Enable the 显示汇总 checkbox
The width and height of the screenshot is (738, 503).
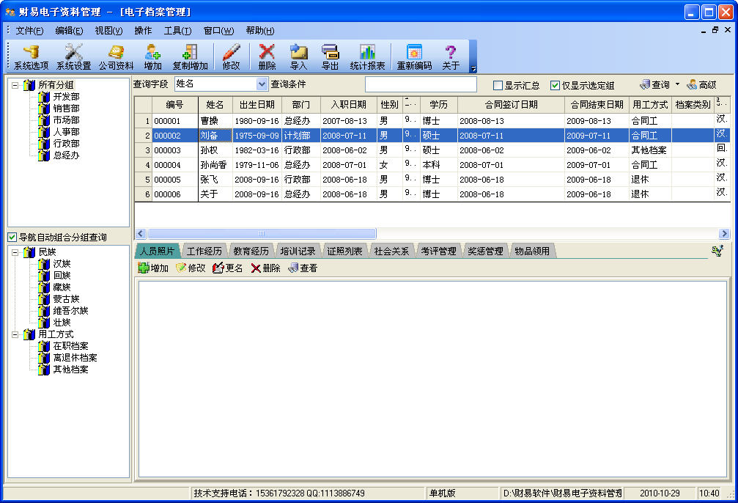[x=498, y=85]
